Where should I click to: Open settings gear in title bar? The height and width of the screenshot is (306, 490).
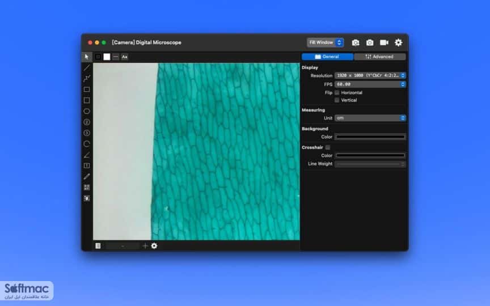tap(398, 42)
